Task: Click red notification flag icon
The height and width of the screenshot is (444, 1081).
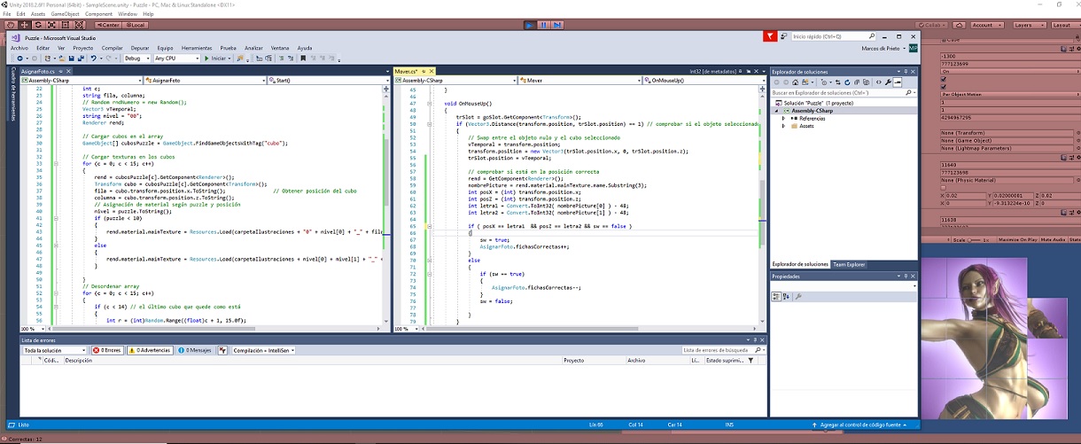Action: (x=771, y=36)
